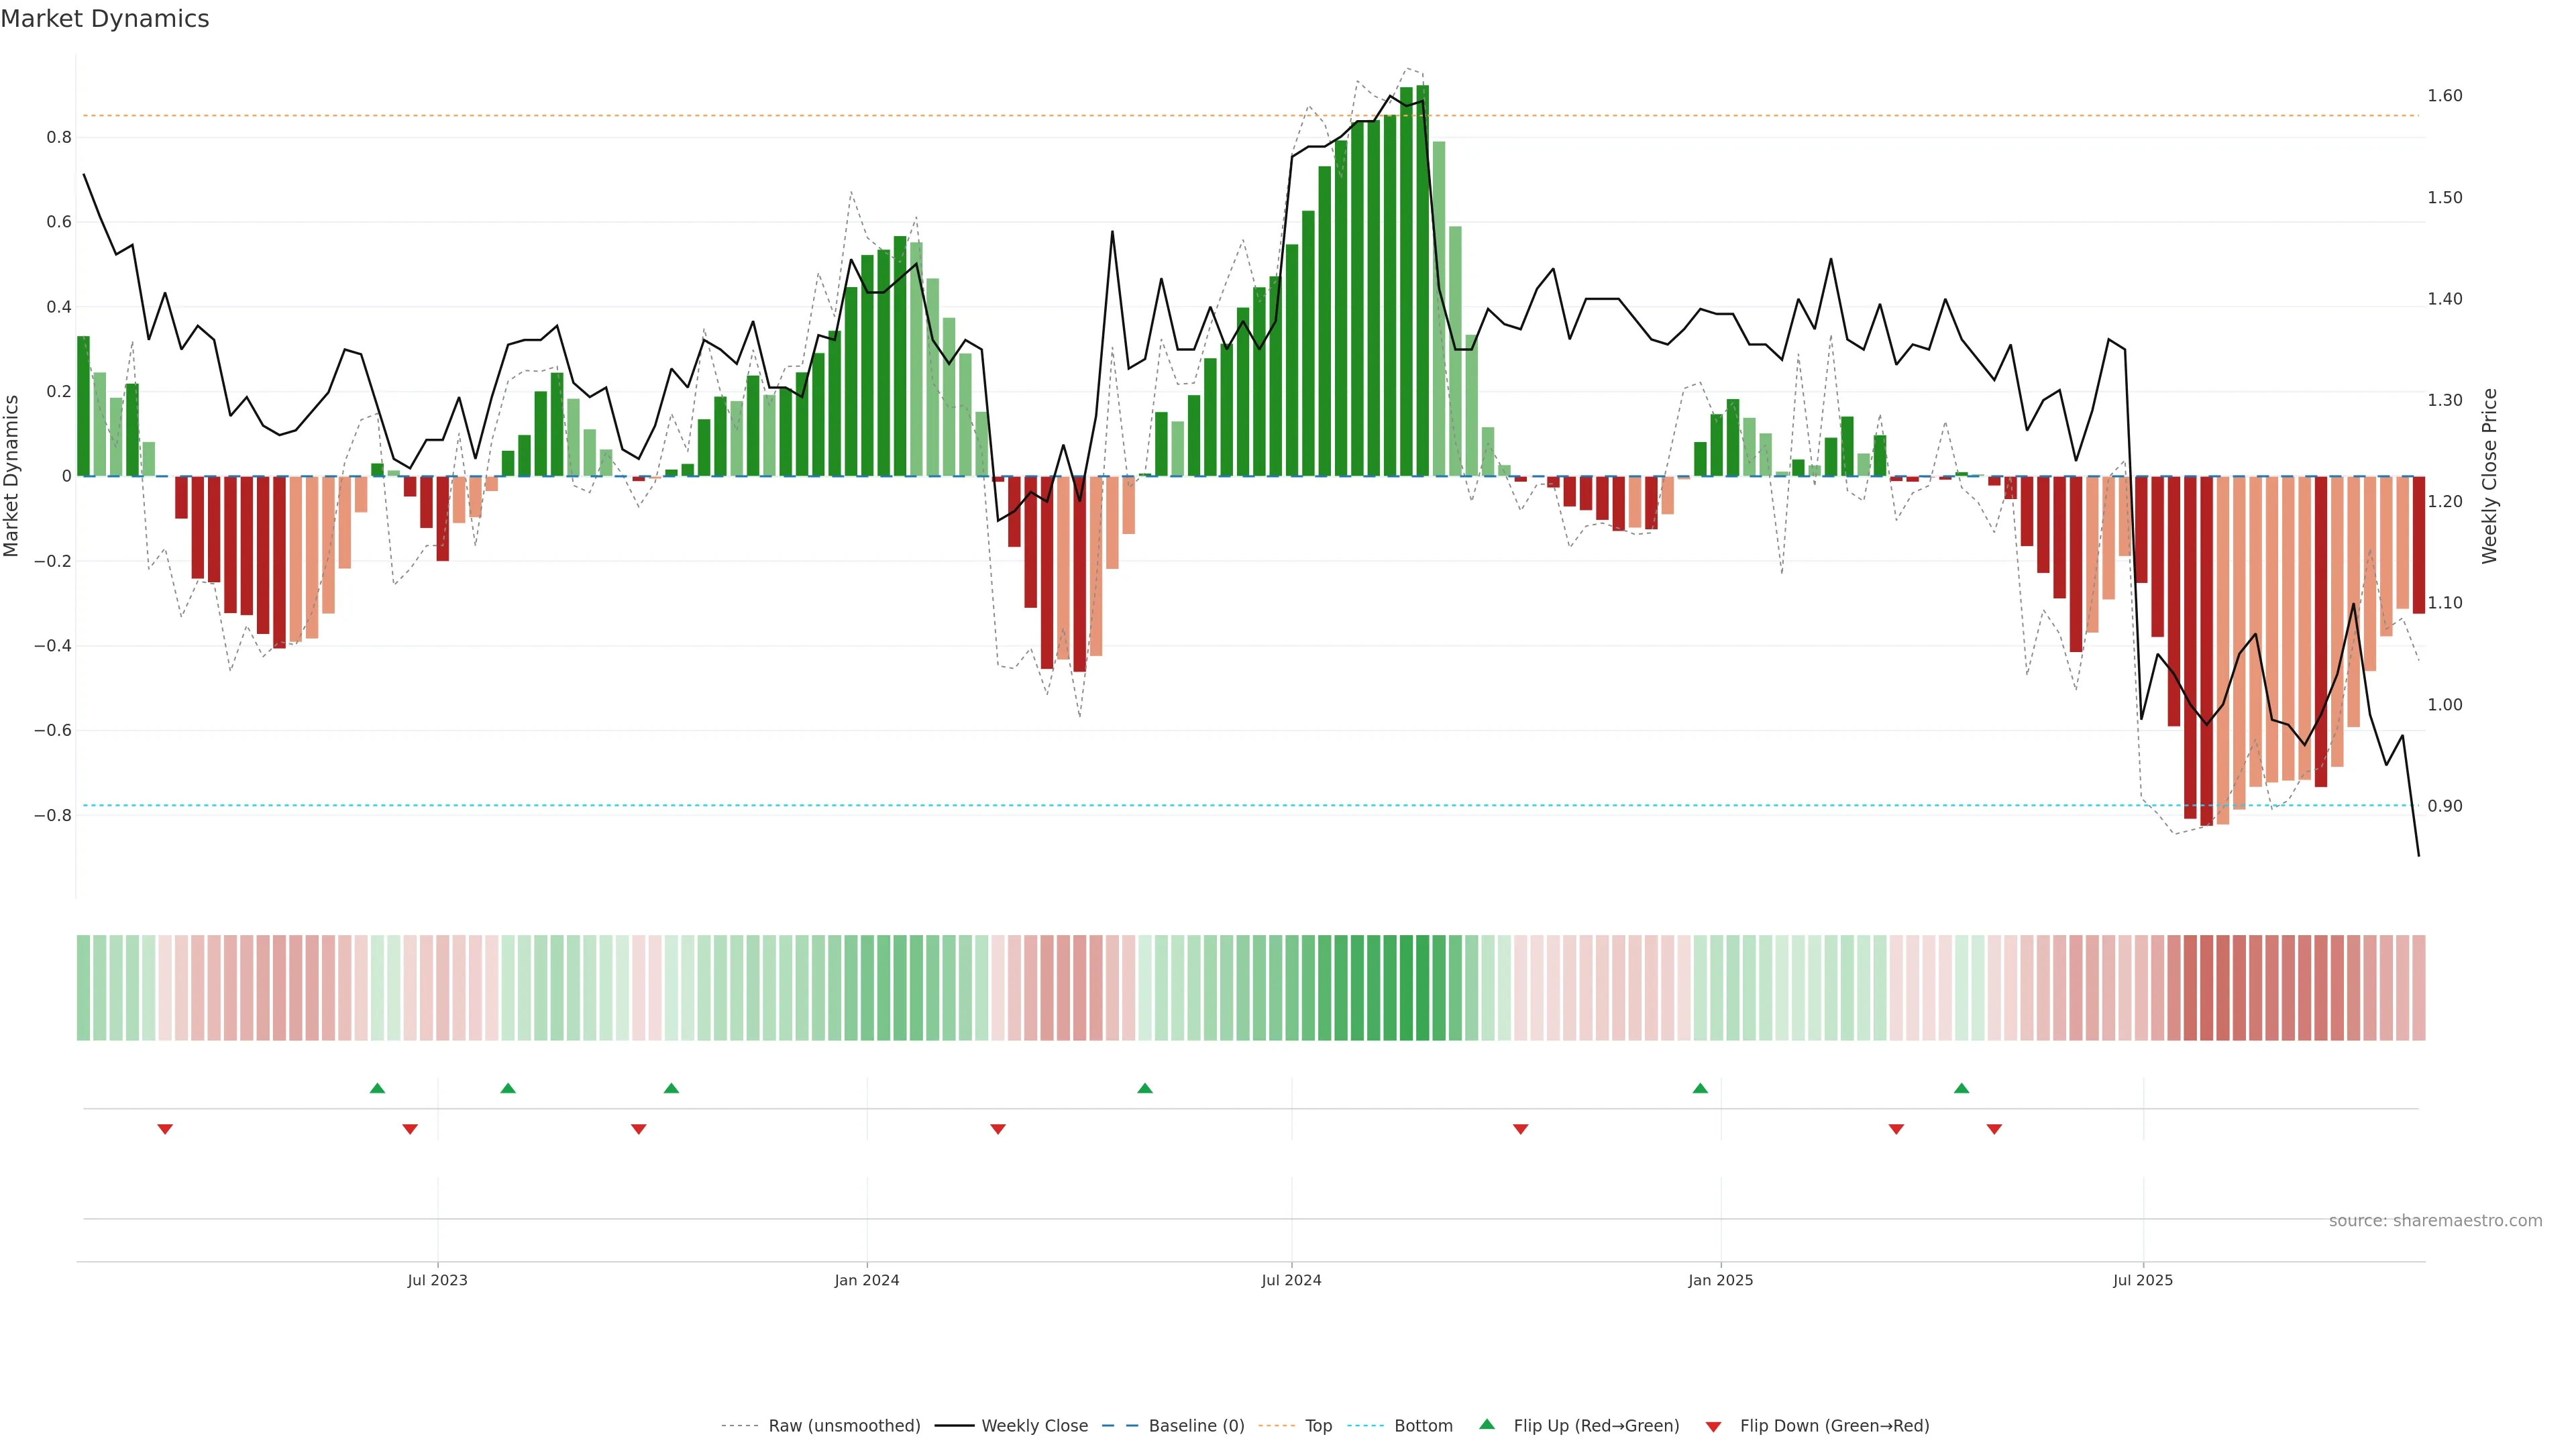The width and height of the screenshot is (2576, 1449).
Task: Click the Flip Up green triangle legend icon
Action: [1487, 1424]
